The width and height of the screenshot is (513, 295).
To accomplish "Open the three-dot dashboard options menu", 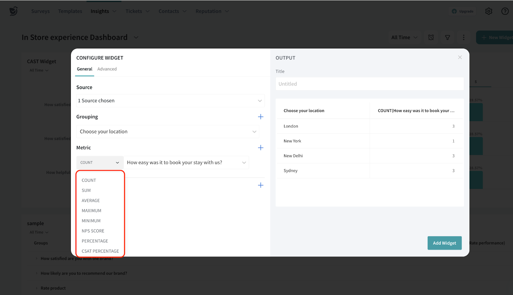I will pyautogui.click(x=464, y=37).
